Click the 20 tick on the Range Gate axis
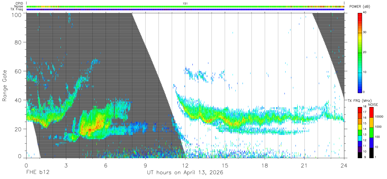 click(18, 129)
